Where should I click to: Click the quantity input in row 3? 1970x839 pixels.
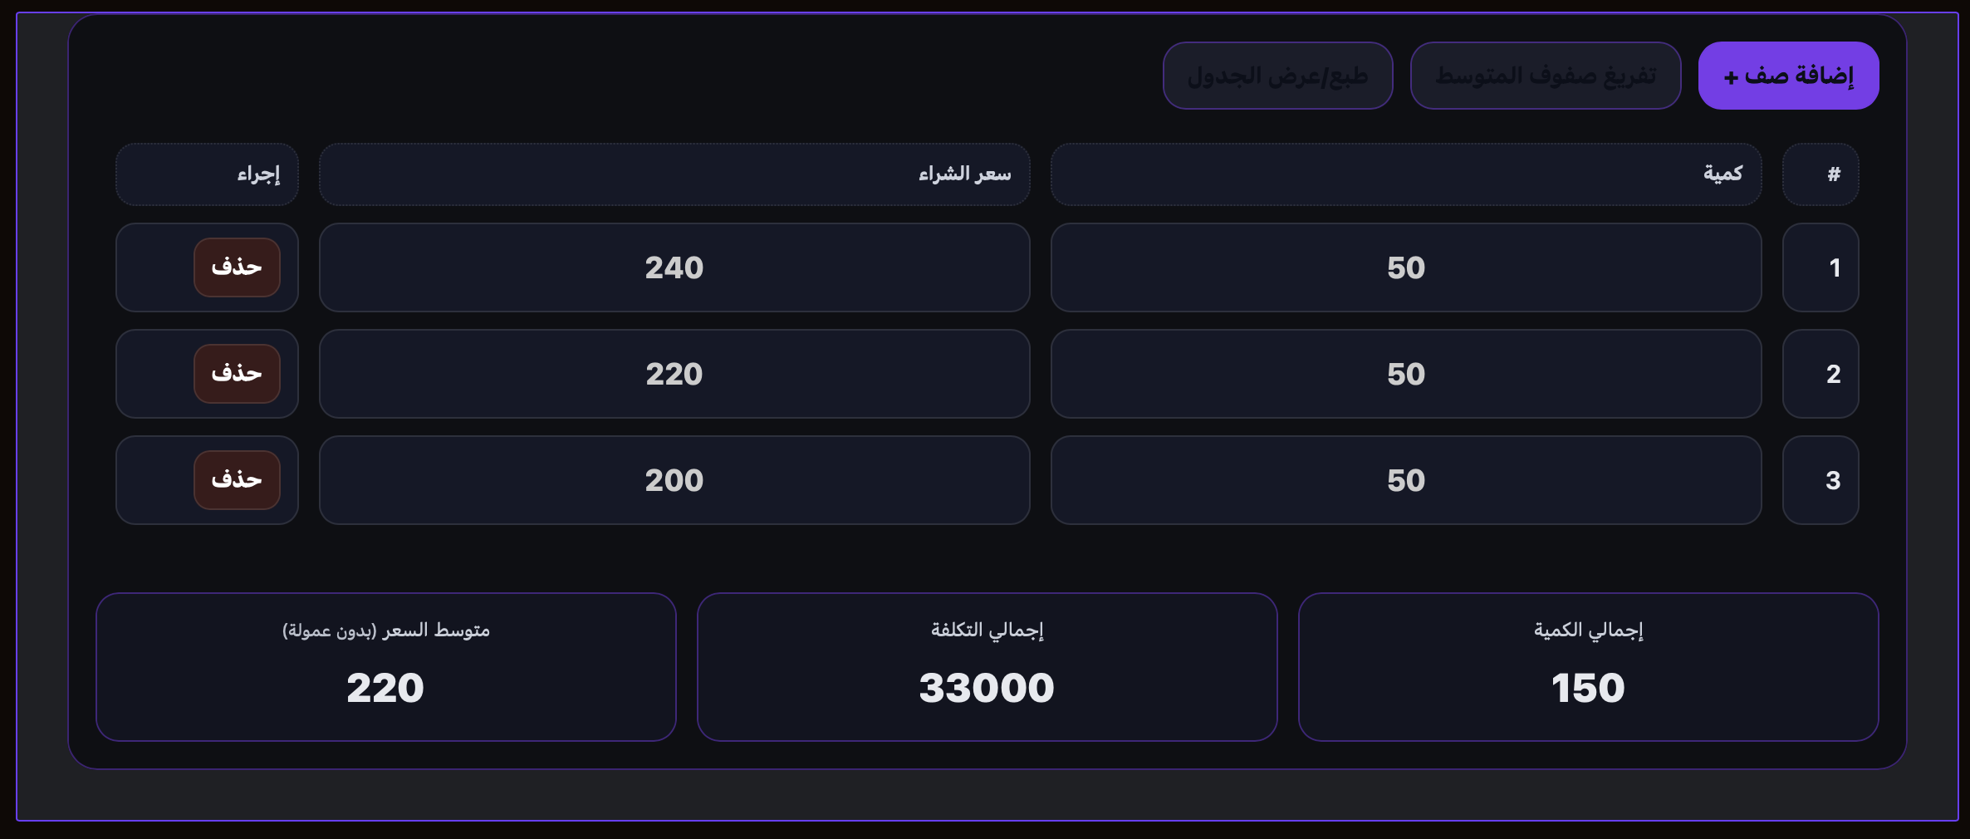tap(1405, 480)
